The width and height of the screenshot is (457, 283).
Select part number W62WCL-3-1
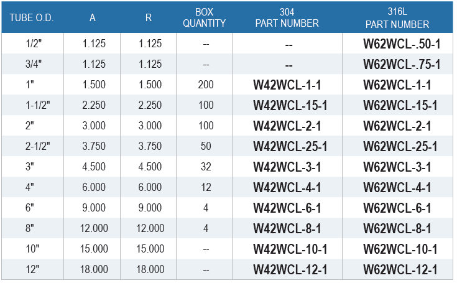[x=397, y=167]
